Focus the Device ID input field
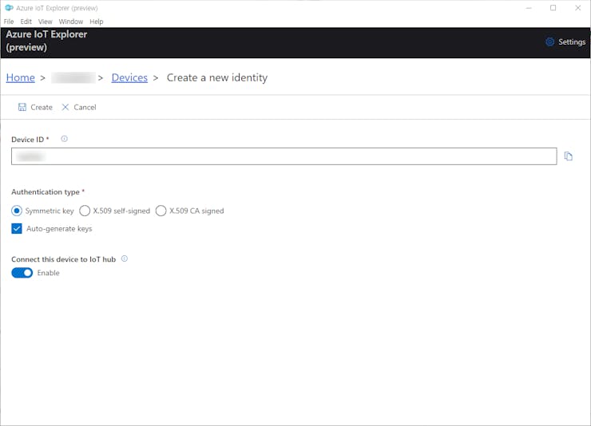Image resolution: width=591 pixels, height=426 pixels. click(284, 156)
